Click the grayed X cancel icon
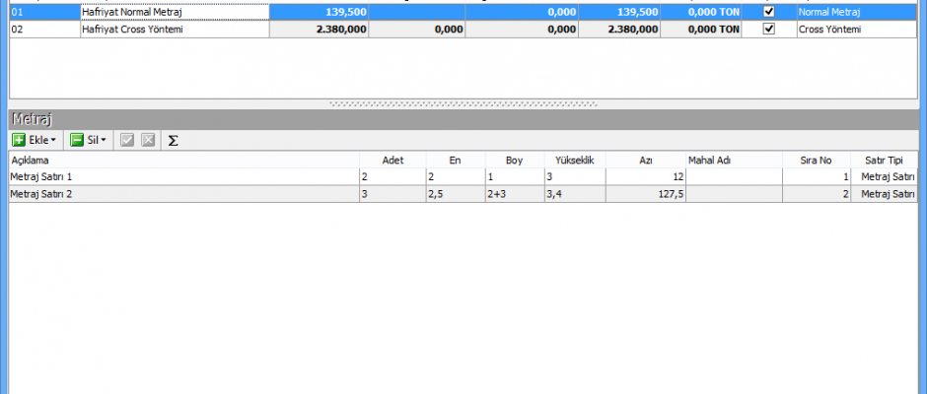The image size is (927, 394). (147, 140)
